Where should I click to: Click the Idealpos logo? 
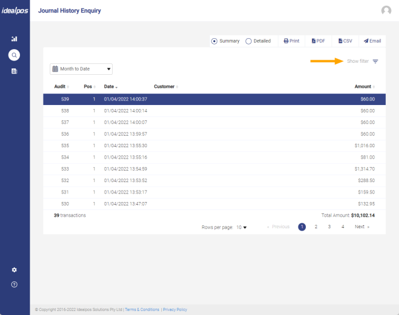click(15, 10)
